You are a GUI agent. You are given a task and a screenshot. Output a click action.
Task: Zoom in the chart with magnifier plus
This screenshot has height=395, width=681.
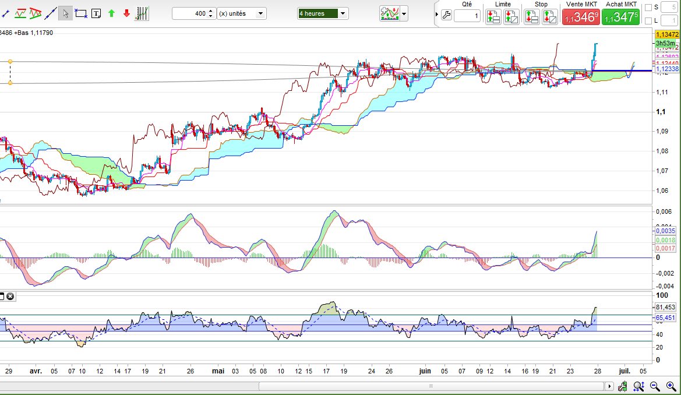pos(671,386)
